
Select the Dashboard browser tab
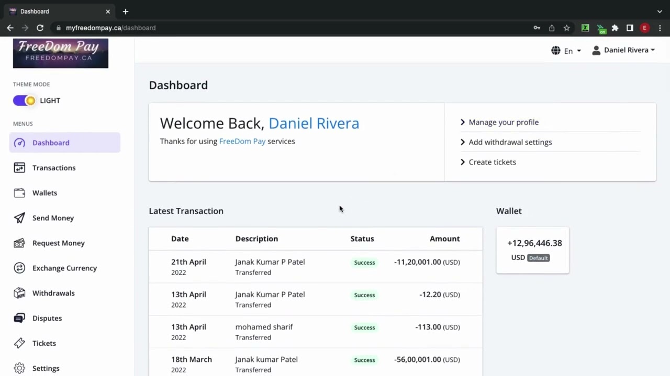[x=60, y=11]
